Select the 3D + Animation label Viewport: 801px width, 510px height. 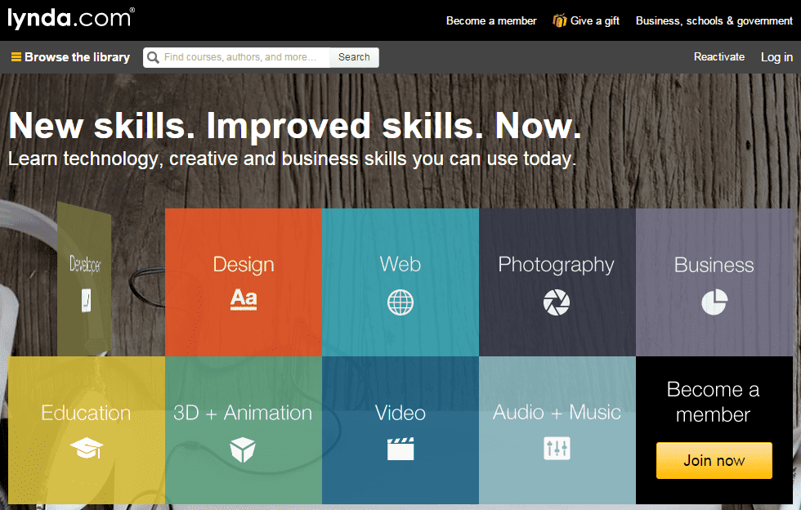pos(243,413)
